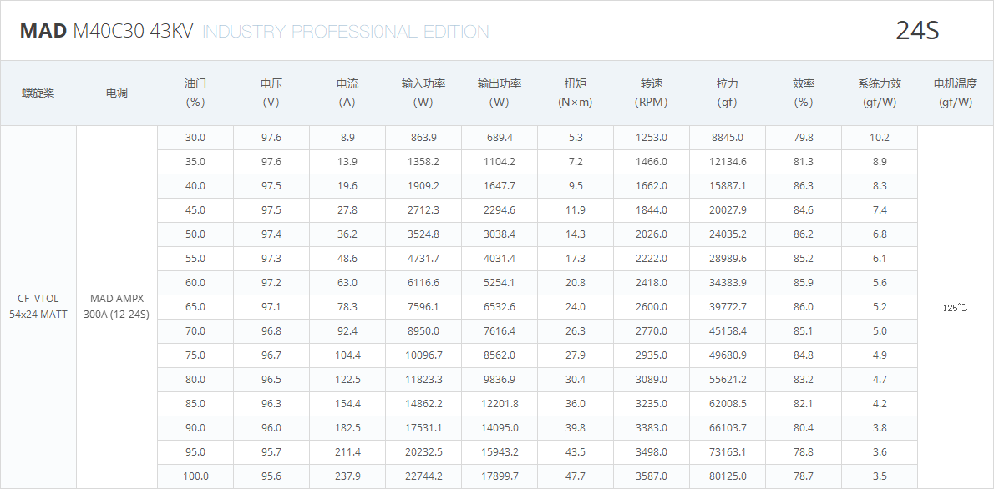This screenshot has width=994, height=489.
Task: Click input power value 10096.7
Action: click(423, 355)
